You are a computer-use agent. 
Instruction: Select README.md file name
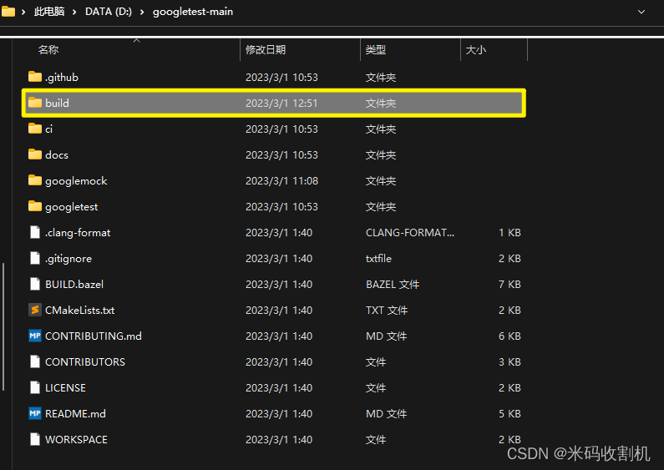(75, 413)
